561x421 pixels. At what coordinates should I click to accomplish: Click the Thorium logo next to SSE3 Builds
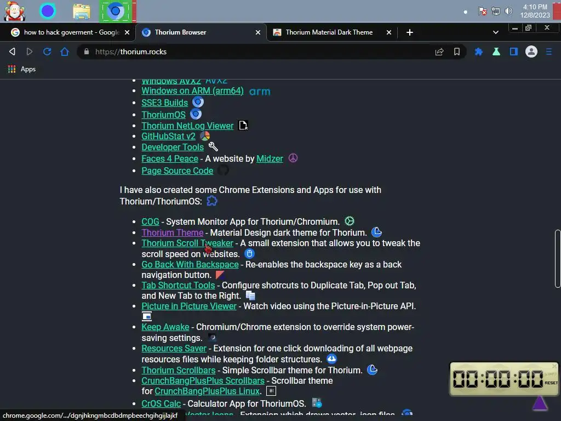[x=198, y=102]
